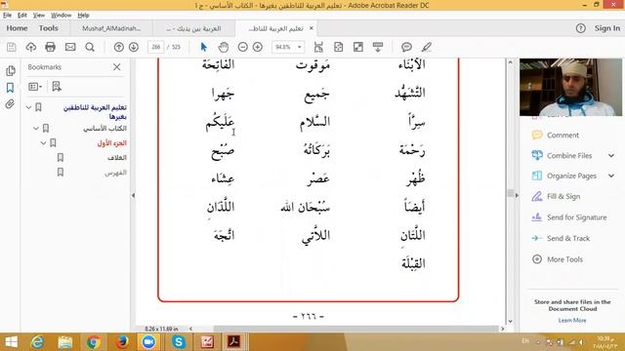Viewport: 625px width, 351px height.
Task: Click the read mode toolbar icon
Action: [378, 47]
